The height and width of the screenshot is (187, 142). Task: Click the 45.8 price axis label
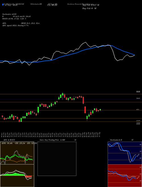pyautogui.click(x=138, y=109)
